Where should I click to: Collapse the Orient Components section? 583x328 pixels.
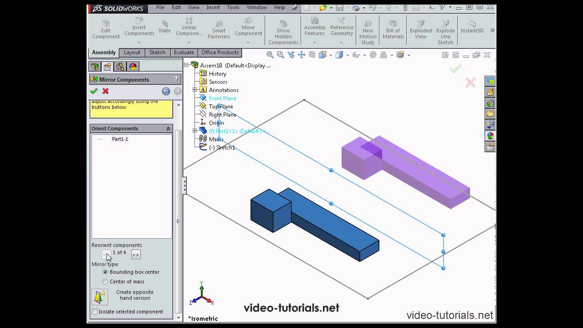(168, 128)
